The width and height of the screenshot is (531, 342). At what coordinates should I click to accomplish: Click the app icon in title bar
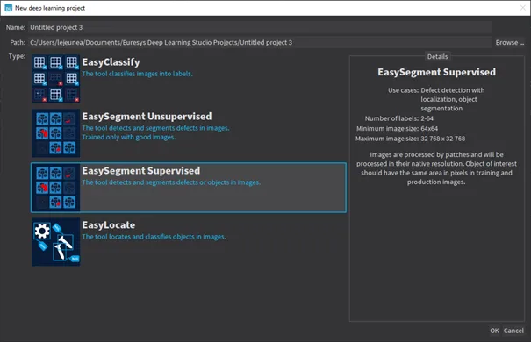point(8,8)
